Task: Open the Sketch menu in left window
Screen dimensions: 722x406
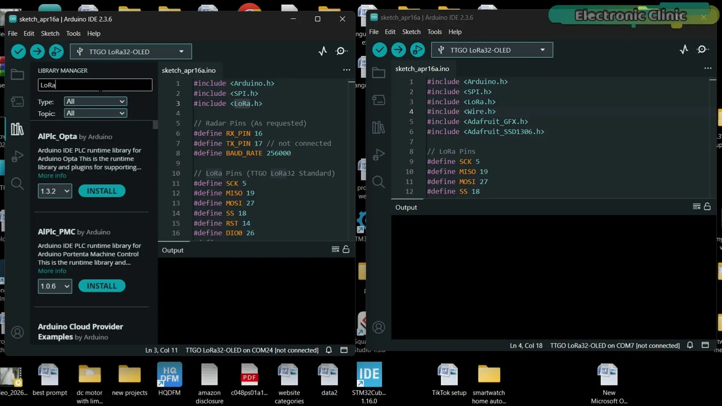Action: click(50, 33)
